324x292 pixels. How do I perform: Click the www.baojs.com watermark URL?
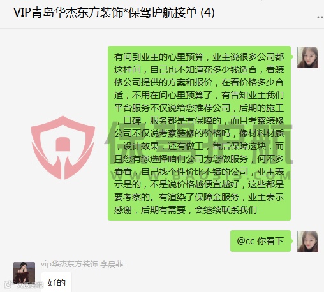coord(201,175)
